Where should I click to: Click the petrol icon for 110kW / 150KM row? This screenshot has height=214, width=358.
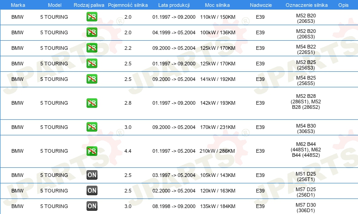click(x=92, y=17)
